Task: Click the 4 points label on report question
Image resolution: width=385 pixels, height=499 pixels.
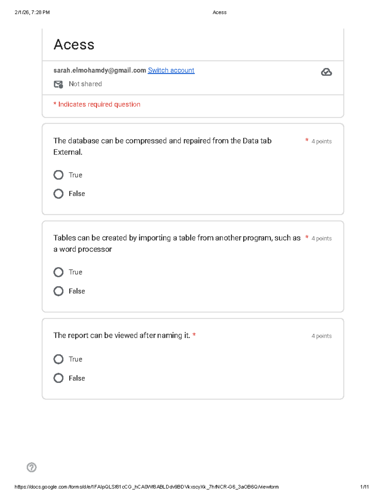Action: tap(321, 336)
